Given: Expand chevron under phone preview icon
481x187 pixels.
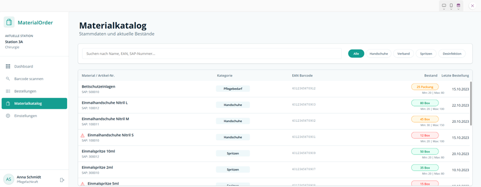Looking at the screenshot, I should (451, 9).
